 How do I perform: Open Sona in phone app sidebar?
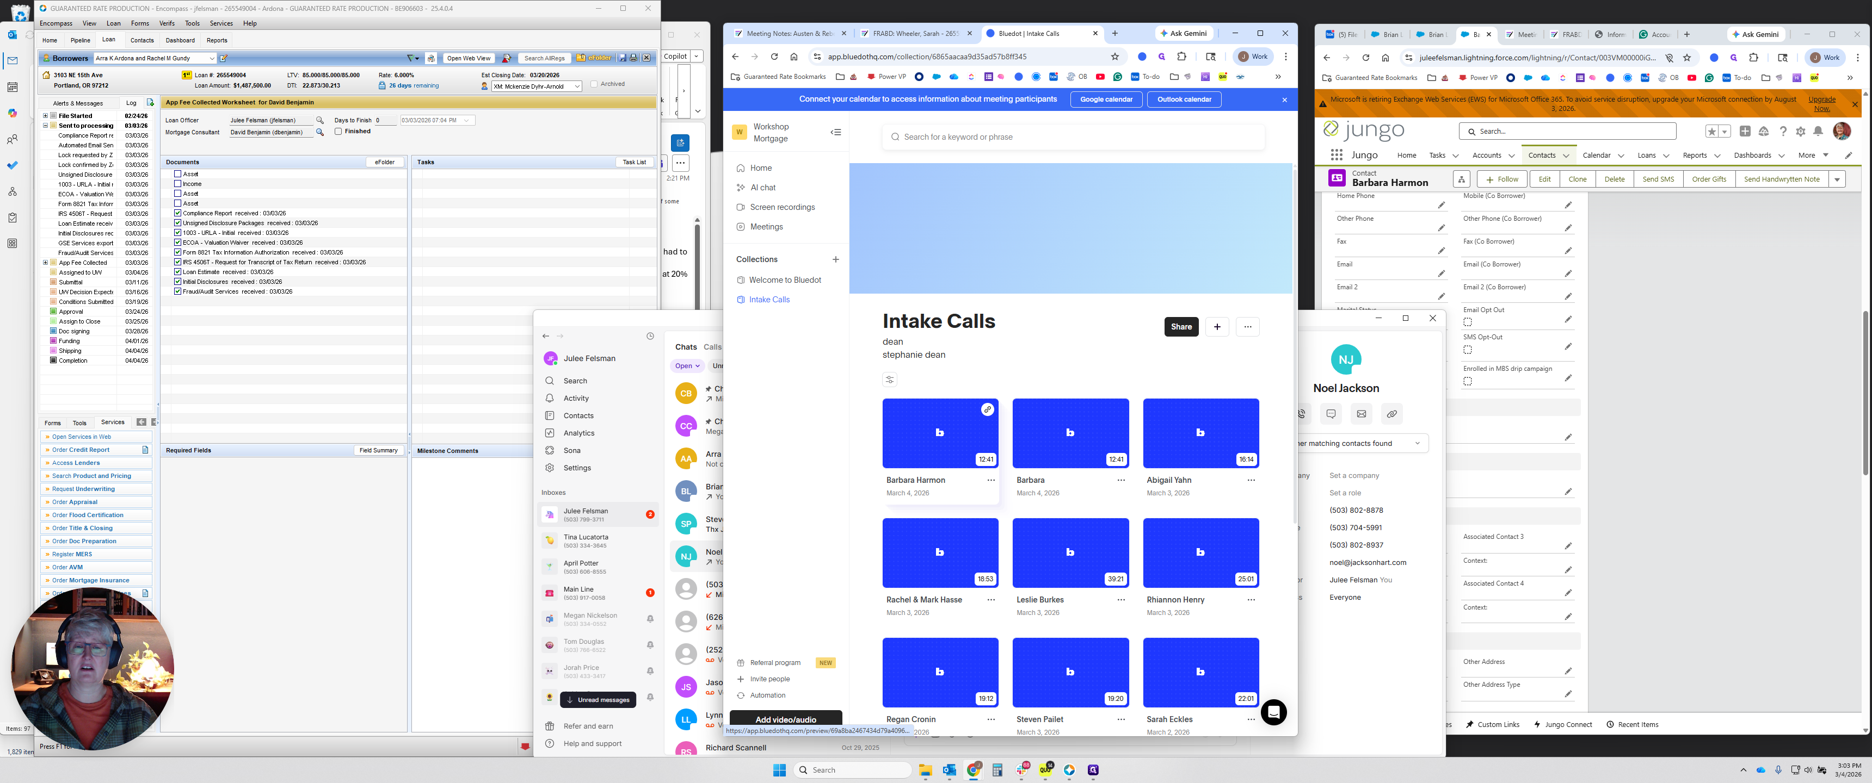571,450
